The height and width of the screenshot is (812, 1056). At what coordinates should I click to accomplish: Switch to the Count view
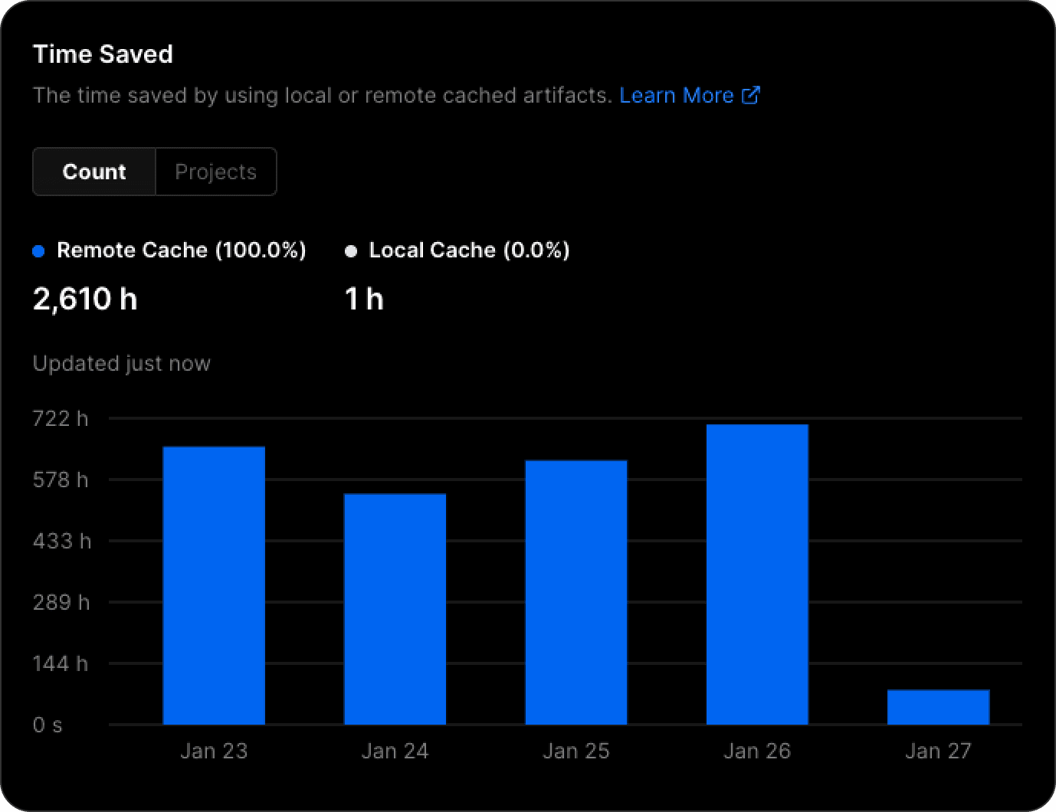[x=94, y=172]
